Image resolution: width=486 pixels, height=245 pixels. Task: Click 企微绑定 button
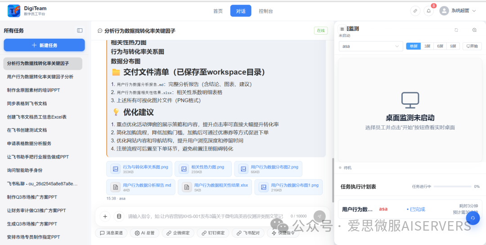(x=178, y=233)
